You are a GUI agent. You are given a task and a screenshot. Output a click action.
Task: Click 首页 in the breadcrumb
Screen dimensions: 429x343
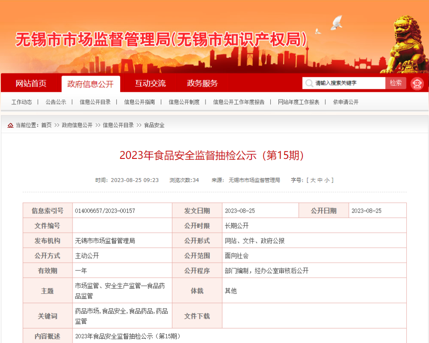(46, 125)
